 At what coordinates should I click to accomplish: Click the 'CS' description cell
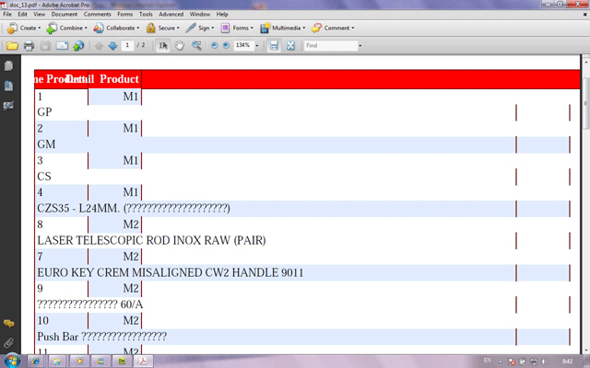tap(44, 177)
